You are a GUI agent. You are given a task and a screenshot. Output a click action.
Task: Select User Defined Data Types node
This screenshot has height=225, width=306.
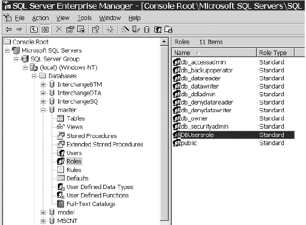tap(100, 187)
